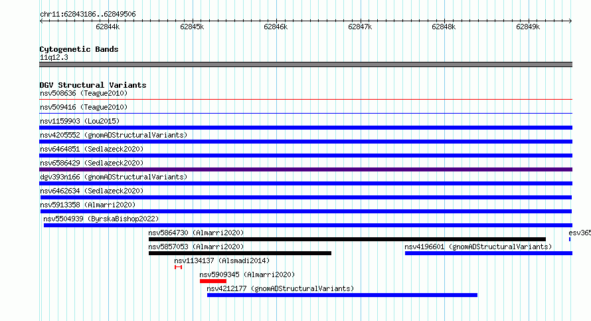The height and width of the screenshot is (321, 591).
Task: Click the 62844k ruler tick label
Action: click(x=108, y=27)
